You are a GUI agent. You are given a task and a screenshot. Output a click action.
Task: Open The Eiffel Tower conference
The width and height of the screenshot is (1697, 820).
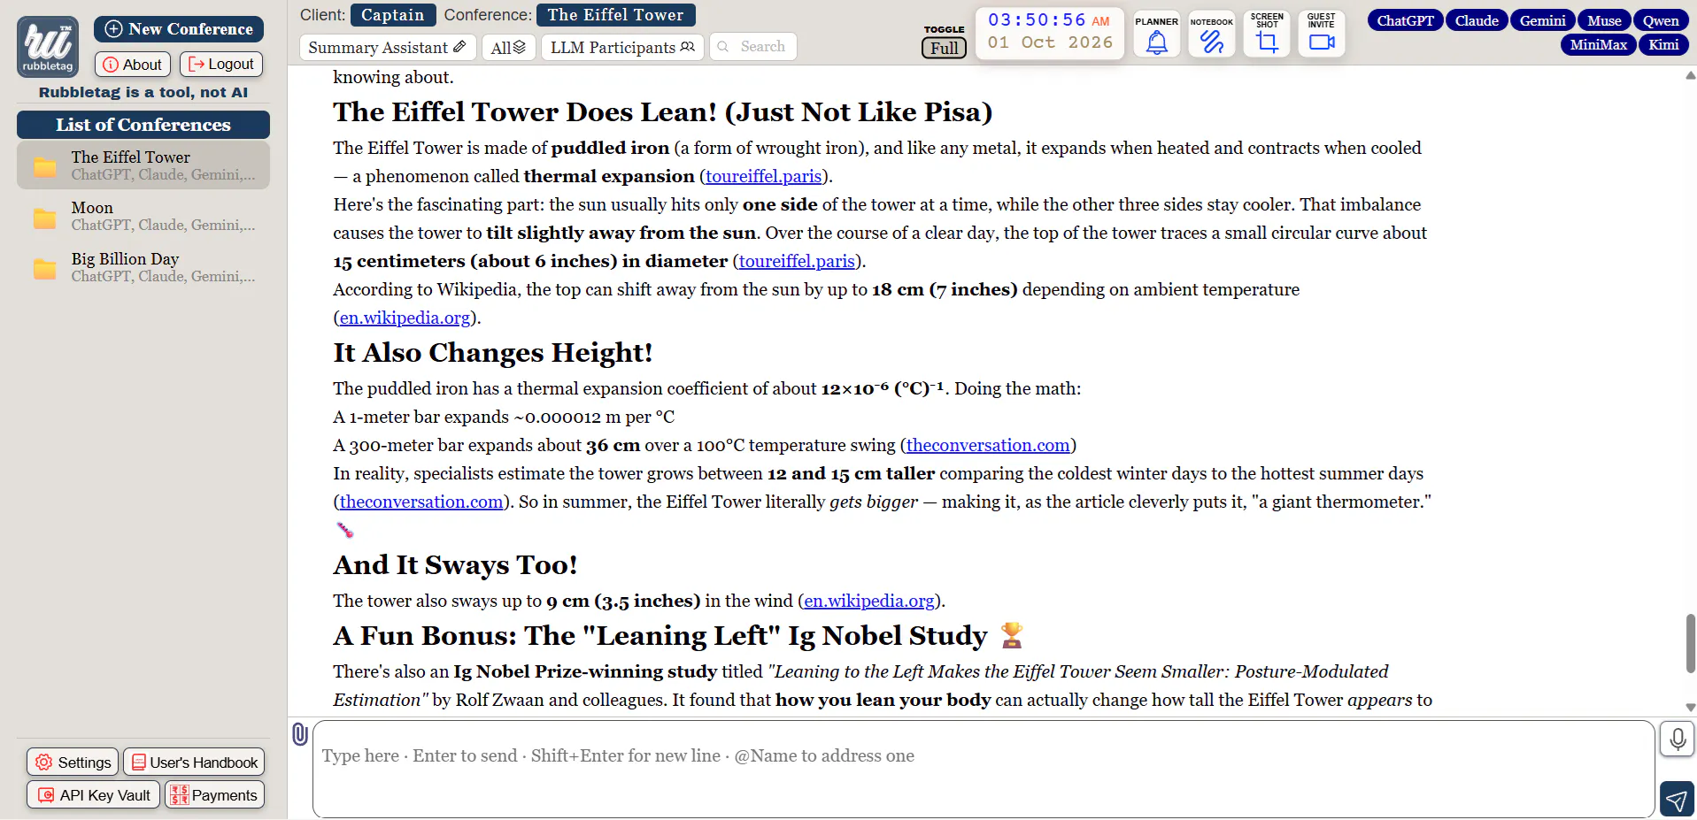(x=143, y=165)
